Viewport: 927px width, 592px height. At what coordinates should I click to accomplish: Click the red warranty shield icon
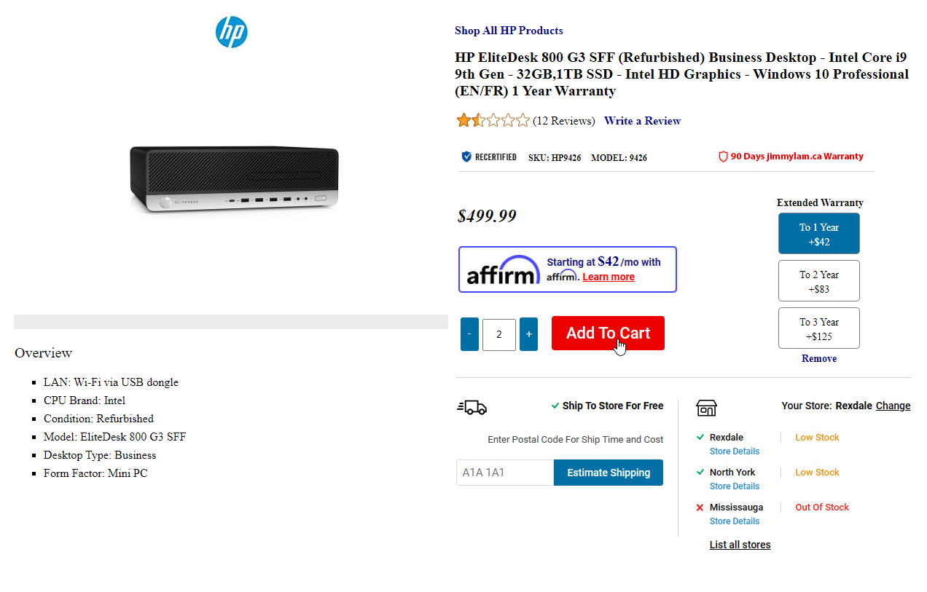click(x=723, y=157)
